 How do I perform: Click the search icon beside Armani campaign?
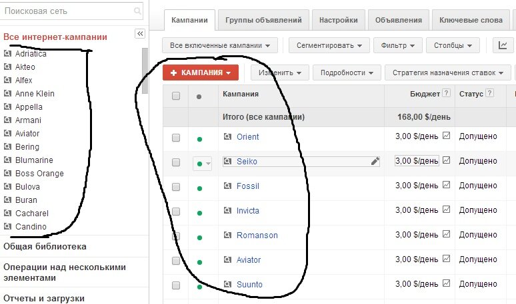point(7,120)
